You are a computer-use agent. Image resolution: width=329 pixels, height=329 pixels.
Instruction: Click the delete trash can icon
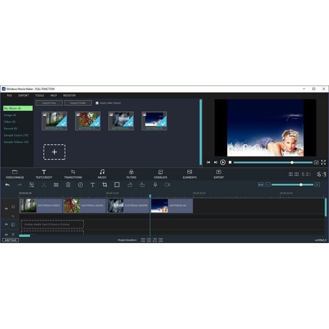pos(68,185)
